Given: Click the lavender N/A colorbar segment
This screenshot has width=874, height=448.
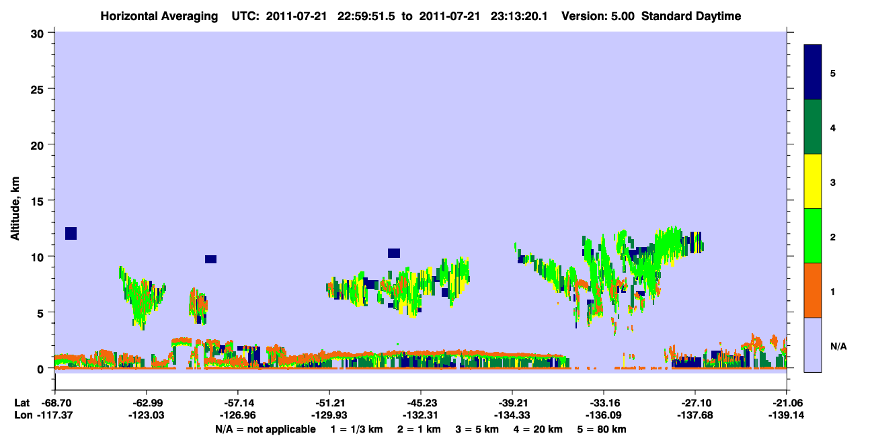Looking at the screenshot, I should [813, 344].
